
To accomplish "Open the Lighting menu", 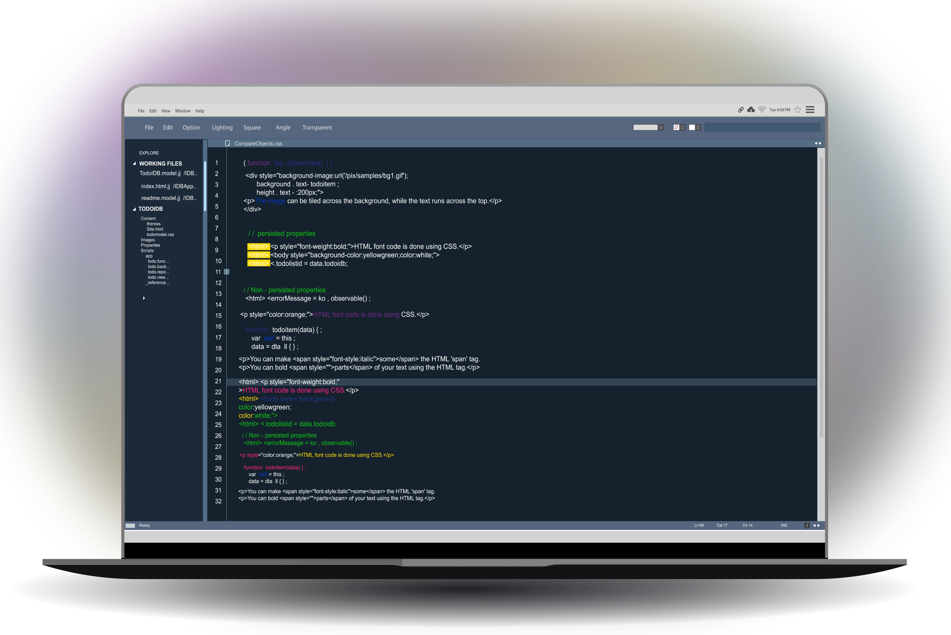I will tap(222, 127).
